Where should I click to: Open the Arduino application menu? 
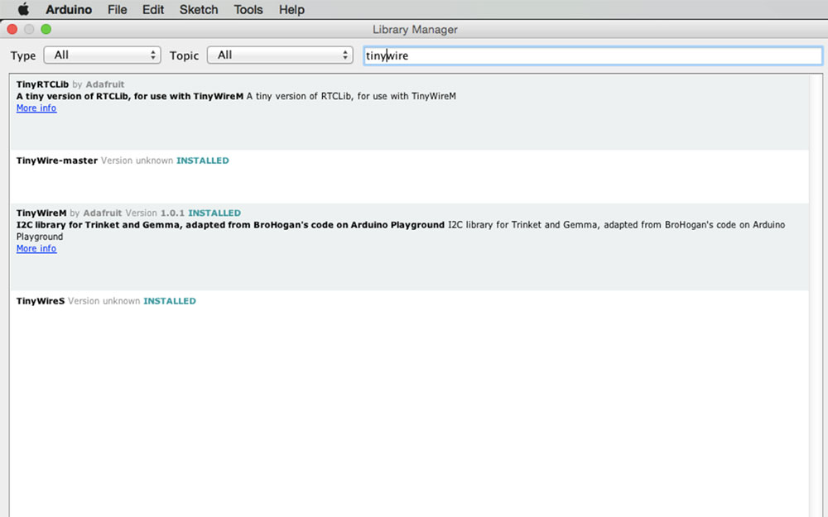[x=69, y=9]
